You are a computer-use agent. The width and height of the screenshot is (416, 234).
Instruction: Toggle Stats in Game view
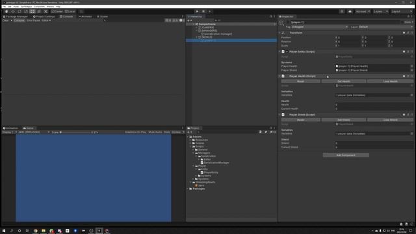click(166, 132)
